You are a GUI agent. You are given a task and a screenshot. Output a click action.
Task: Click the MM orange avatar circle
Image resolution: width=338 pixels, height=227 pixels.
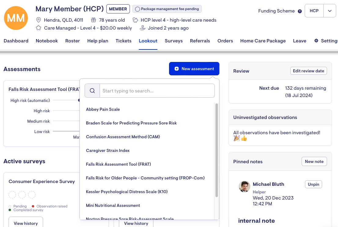(16, 18)
